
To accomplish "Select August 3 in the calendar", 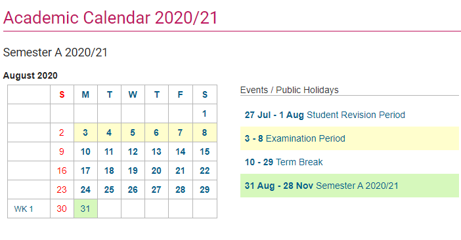I will (x=85, y=132).
